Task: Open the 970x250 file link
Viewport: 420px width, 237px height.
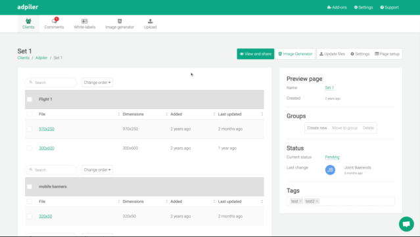Action: (47, 129)
